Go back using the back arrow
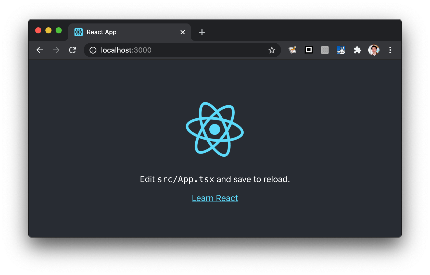This screenshot has width=430, height=275. [40, 50]
